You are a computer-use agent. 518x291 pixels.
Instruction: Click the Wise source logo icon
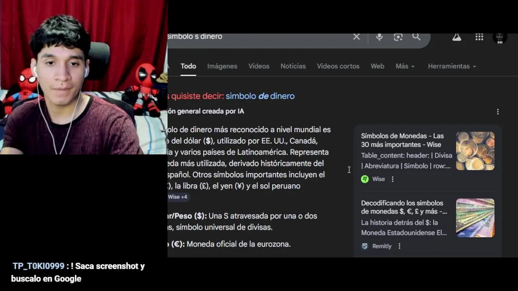(x=365, y=179)
